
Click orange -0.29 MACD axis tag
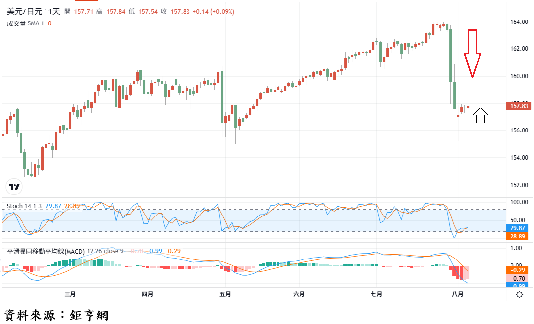point(517,270)
